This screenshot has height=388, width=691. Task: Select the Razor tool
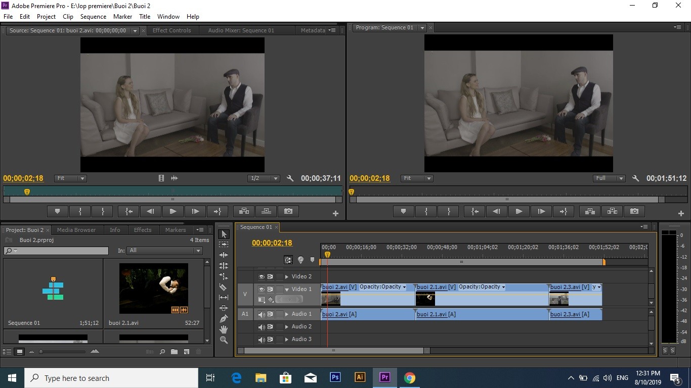click(x=224, y=287)
